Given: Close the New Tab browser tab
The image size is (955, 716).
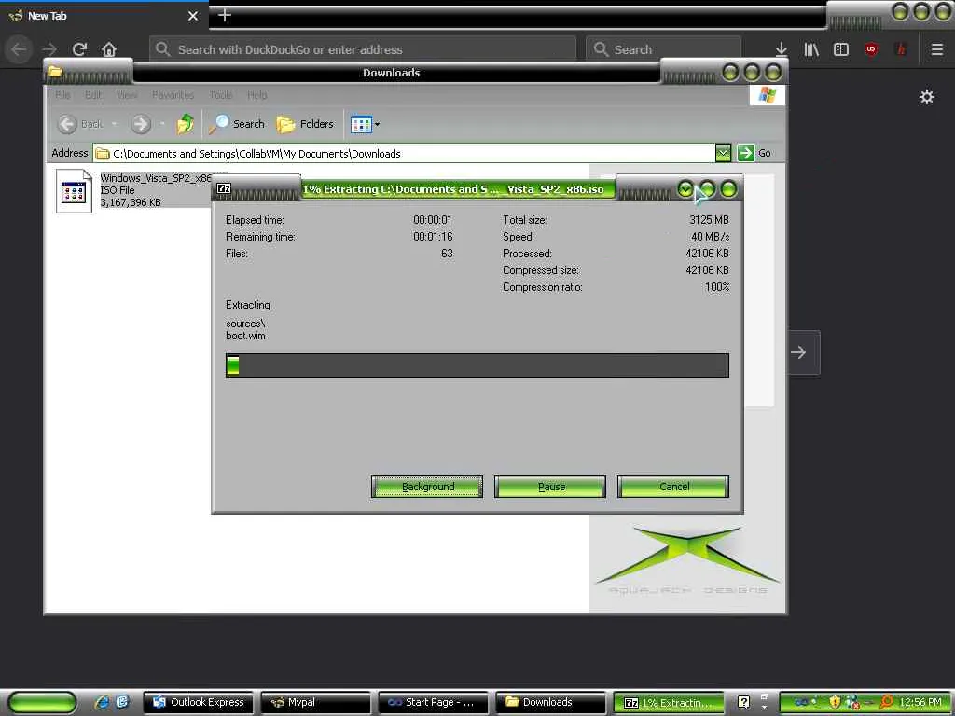Looking at the screenshot, I should tap(193, 16).
